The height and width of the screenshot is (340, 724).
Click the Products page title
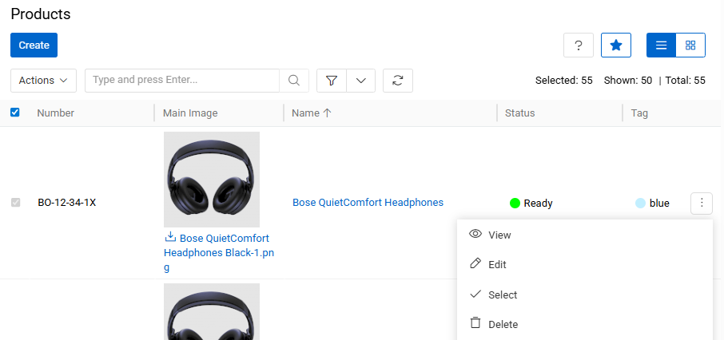point(41,14)
